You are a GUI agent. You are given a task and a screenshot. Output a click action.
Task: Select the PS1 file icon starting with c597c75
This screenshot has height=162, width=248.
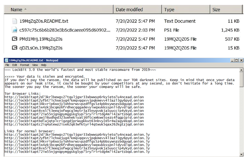pos(15,30)
